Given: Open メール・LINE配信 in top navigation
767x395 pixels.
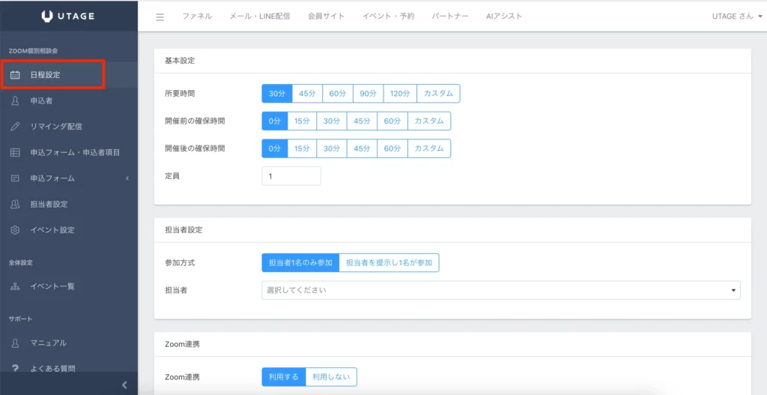Looking at the screenshot, I should point(260,16).
